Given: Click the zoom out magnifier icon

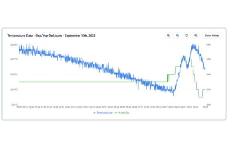Looking at the screenshot, I should [177, 36].
